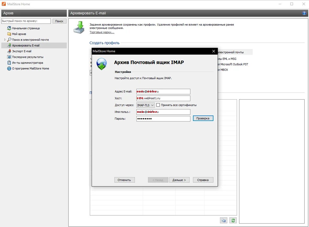The width and height of the screenshot is (309, 227).
Task: Click the Дальше > button
Action: coord(179,180)
